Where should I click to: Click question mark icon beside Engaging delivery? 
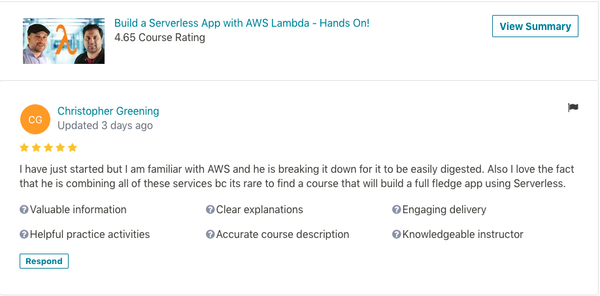click(x=396, y=209)
